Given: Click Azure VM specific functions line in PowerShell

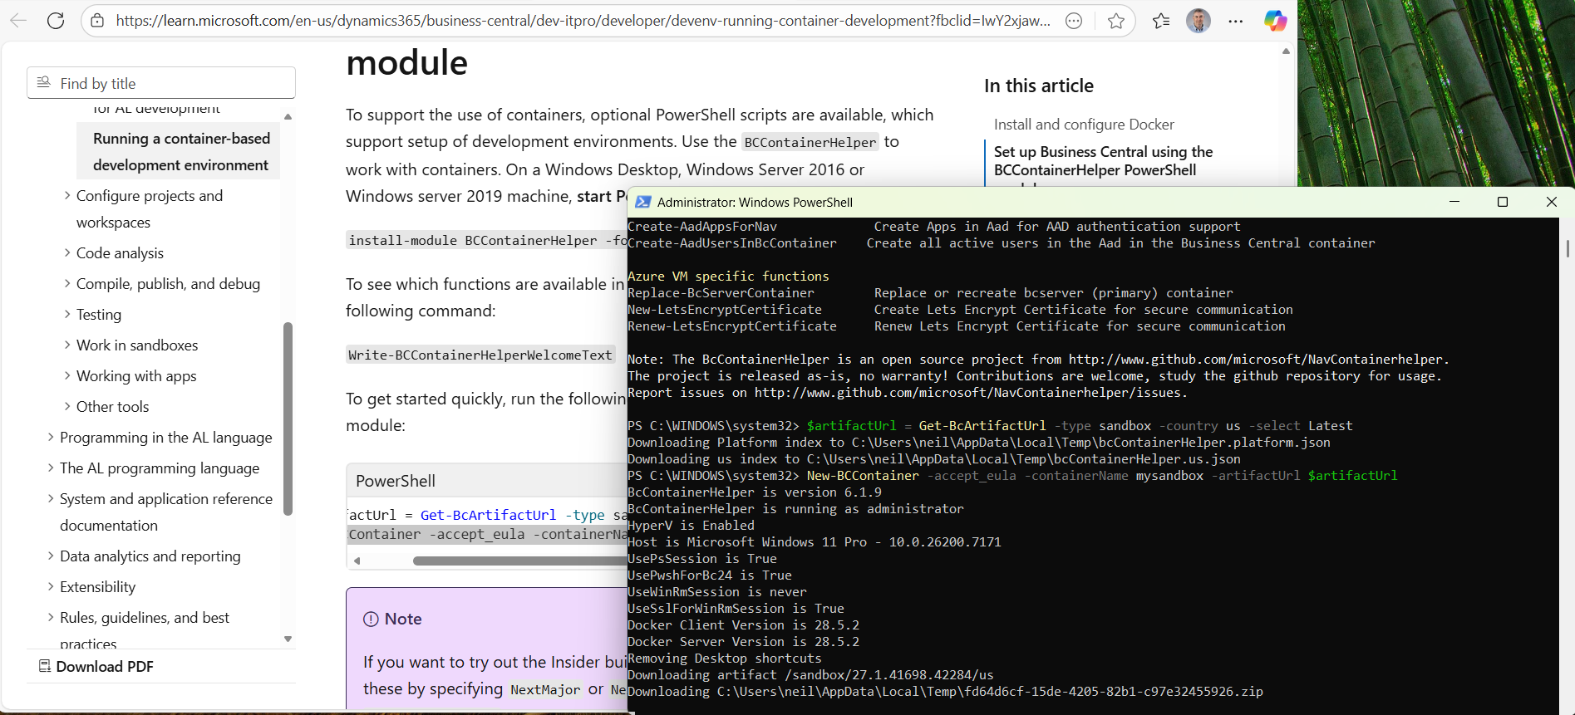Looking at the screenshot, I should click(x=728, y=277).
